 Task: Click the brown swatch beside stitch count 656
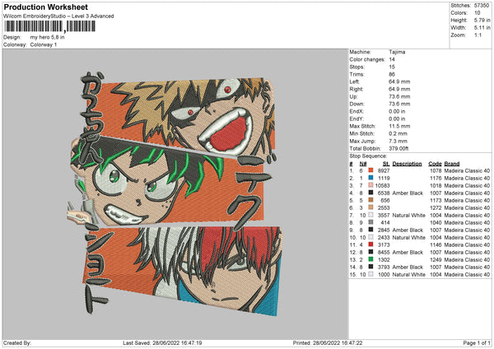(x=370, y=200)
